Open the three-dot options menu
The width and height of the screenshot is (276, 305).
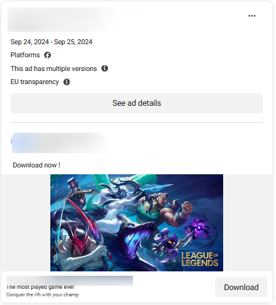tap(252, 16)
